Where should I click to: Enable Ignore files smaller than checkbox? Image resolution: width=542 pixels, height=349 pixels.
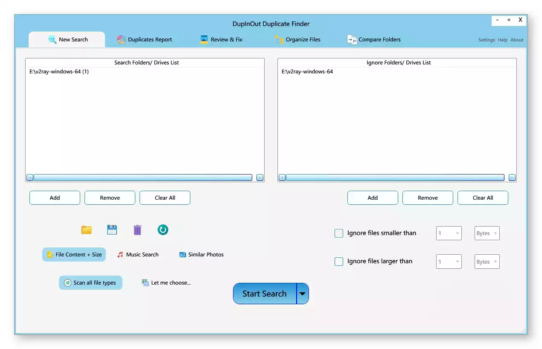click(339, 233)
